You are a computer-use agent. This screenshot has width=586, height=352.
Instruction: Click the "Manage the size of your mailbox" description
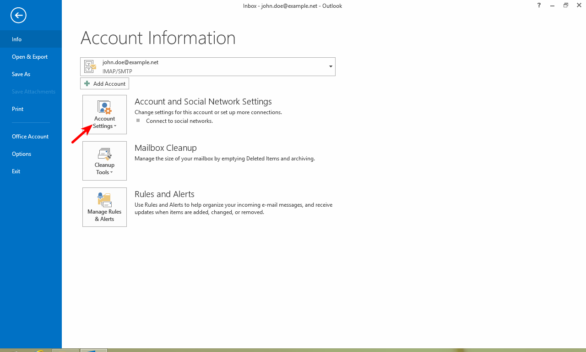click(225, 159)
